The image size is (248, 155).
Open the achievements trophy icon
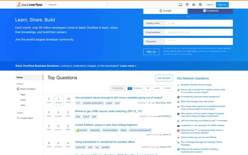click(x=187, y=5)
